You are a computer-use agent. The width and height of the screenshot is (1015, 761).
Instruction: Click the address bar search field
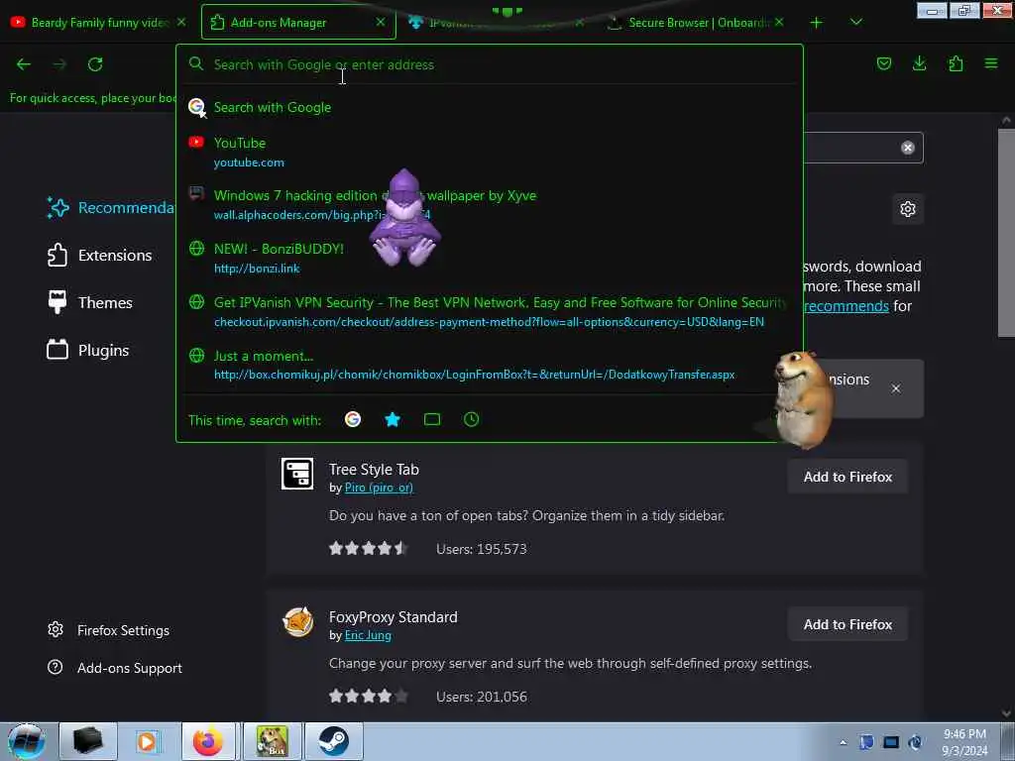click(490, 64)
